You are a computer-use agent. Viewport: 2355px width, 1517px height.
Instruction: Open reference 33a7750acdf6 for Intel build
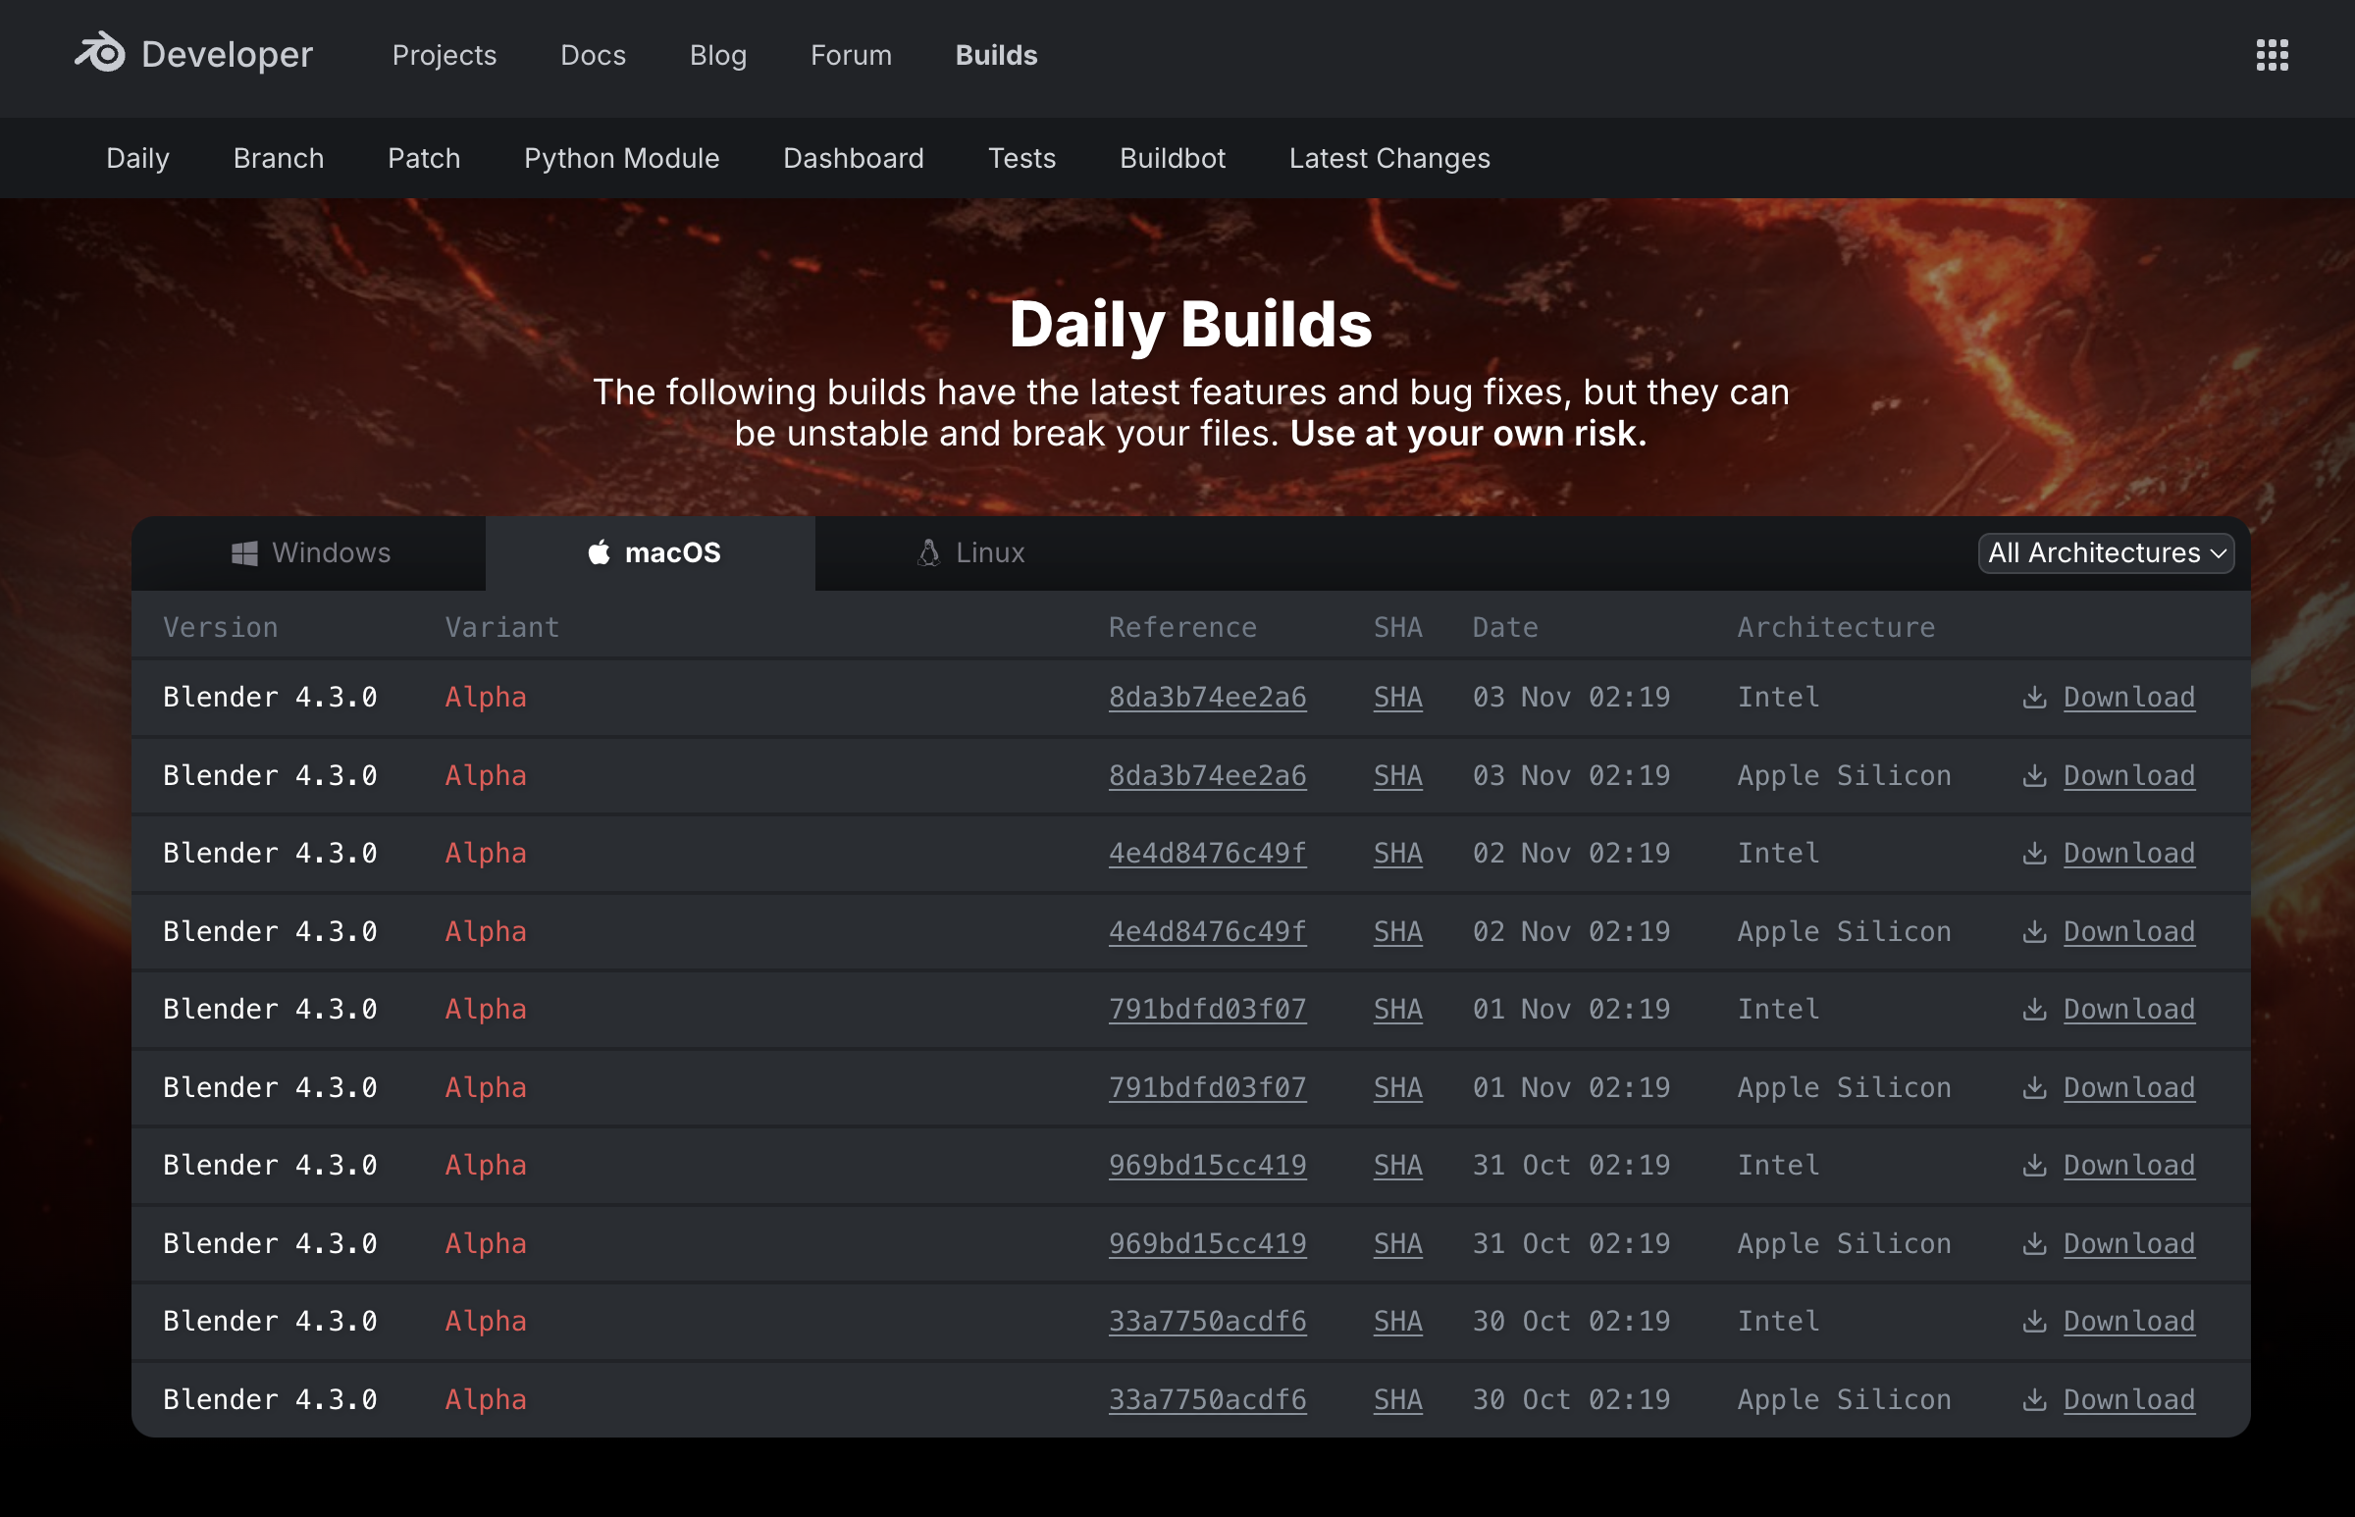pyautogui.click(x=1208, y=1322)
